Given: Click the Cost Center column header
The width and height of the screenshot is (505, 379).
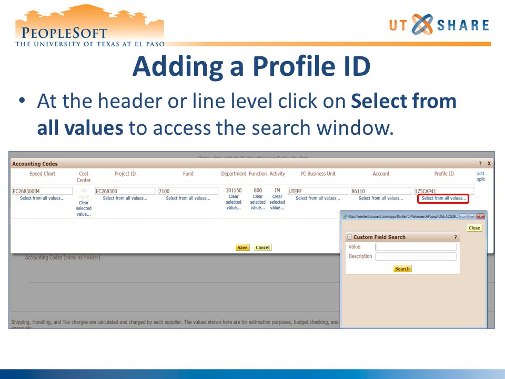Looking at the screenshot, I should pyautogui.click(x=84, y=177).
